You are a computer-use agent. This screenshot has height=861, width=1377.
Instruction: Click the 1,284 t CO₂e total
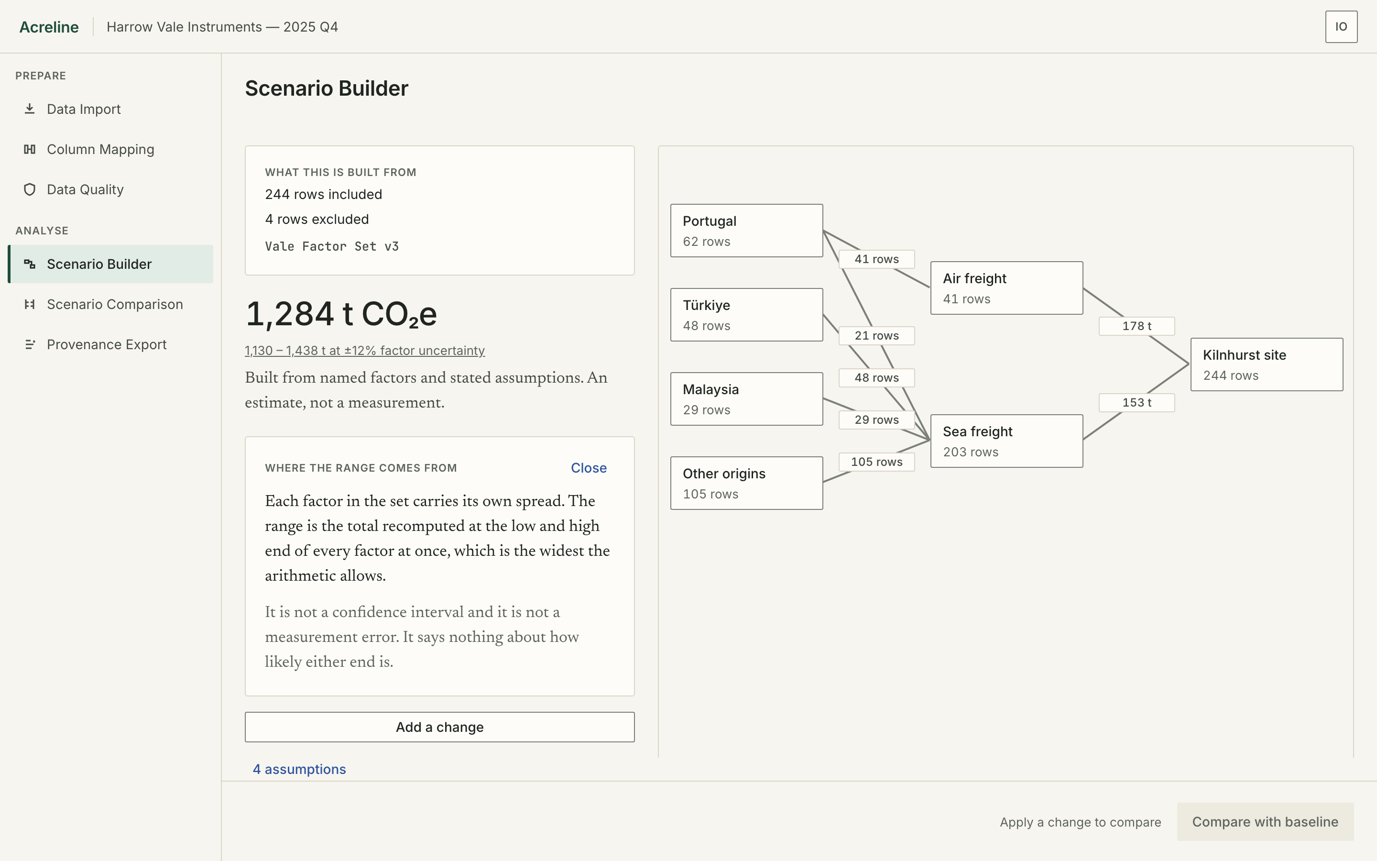(341, 314)
